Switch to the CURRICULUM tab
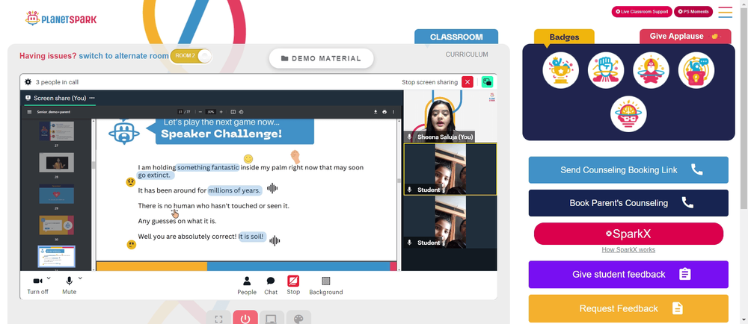This screenshot has width=748, height=324. click(467, 54)
